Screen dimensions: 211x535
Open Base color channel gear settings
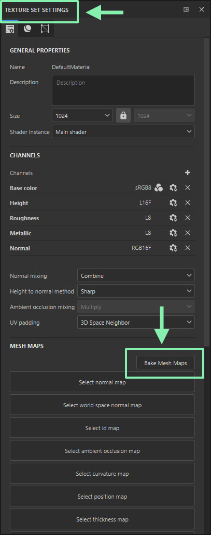[x=173, y=188]
